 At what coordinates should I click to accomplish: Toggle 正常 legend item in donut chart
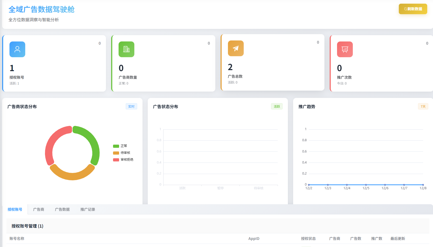(120, 146)
